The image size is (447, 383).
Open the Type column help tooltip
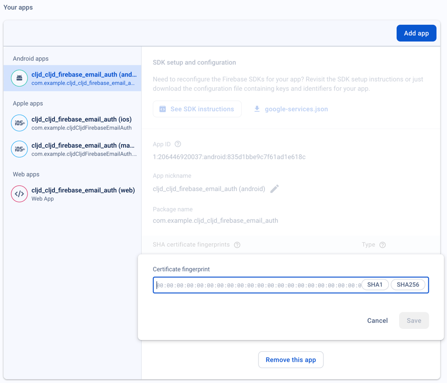382,245
